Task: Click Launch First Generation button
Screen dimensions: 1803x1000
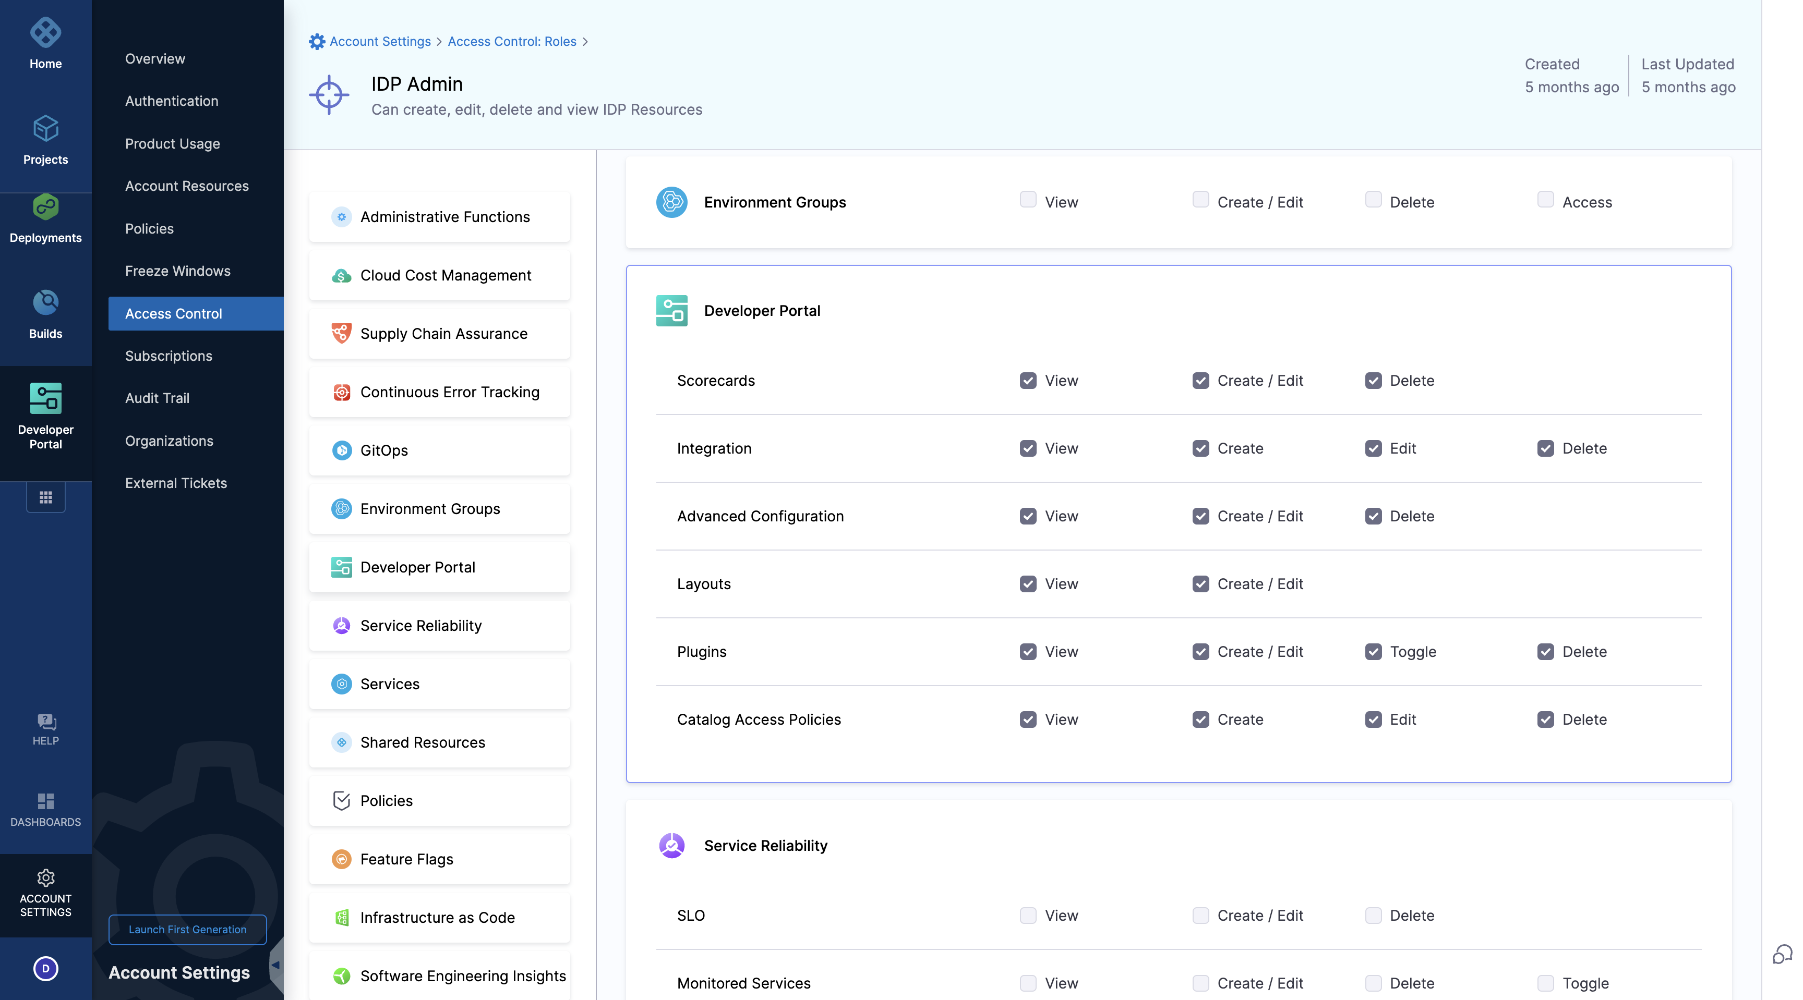Action: click(x=187, y=930)
